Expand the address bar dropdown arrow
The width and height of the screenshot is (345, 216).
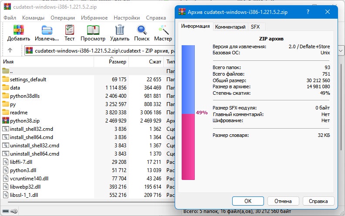click(x=341, y=51)
